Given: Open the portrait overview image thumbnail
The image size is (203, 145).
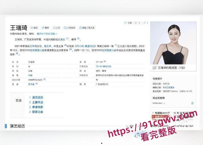Looking at the screenshot, I should pyautogui.click(x=173, y=43).
